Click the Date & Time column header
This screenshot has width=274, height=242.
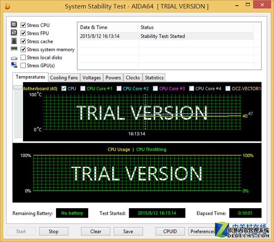click(x=108, y=27)
